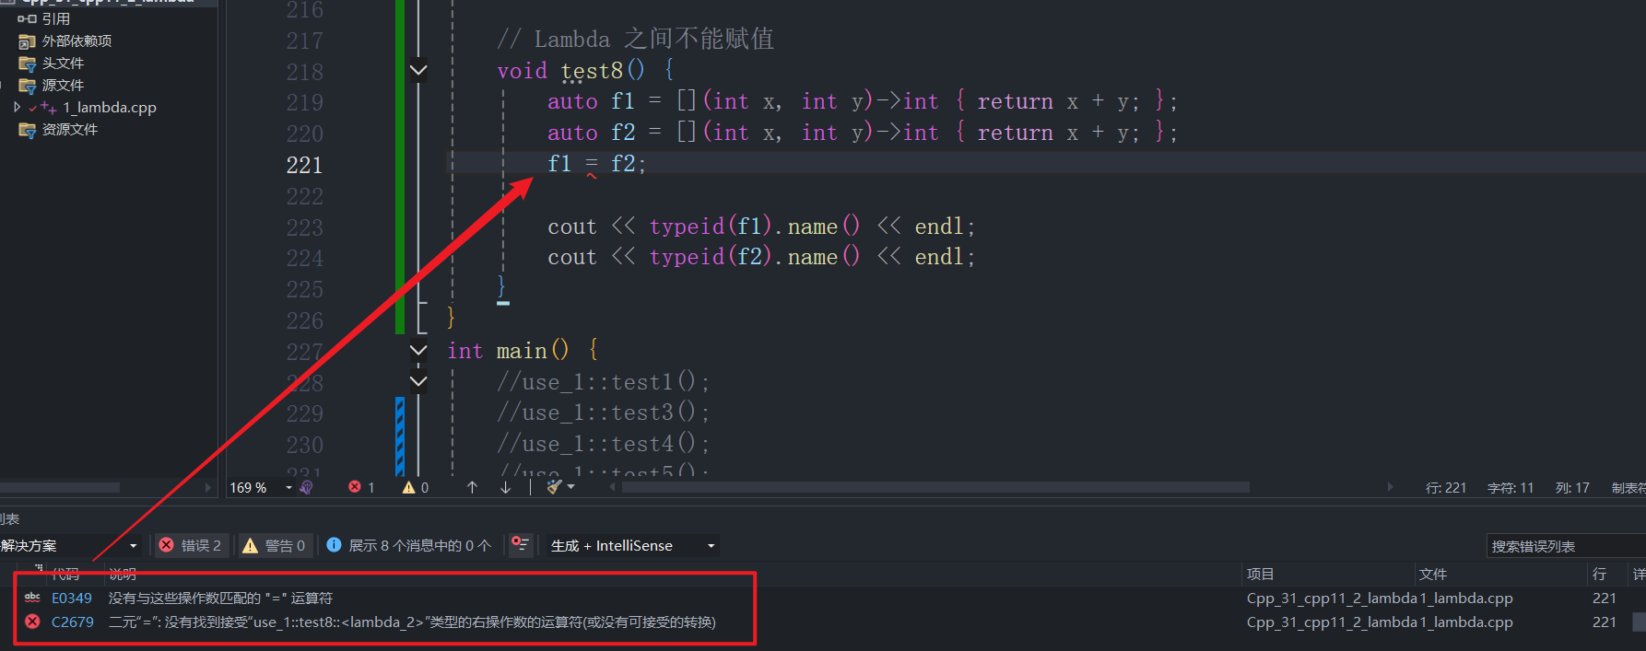The width and height of the screenshot is (1646, 651).
Task: Click the editor horizontal scrollbar thumb
Action: (x=935, y=487)
